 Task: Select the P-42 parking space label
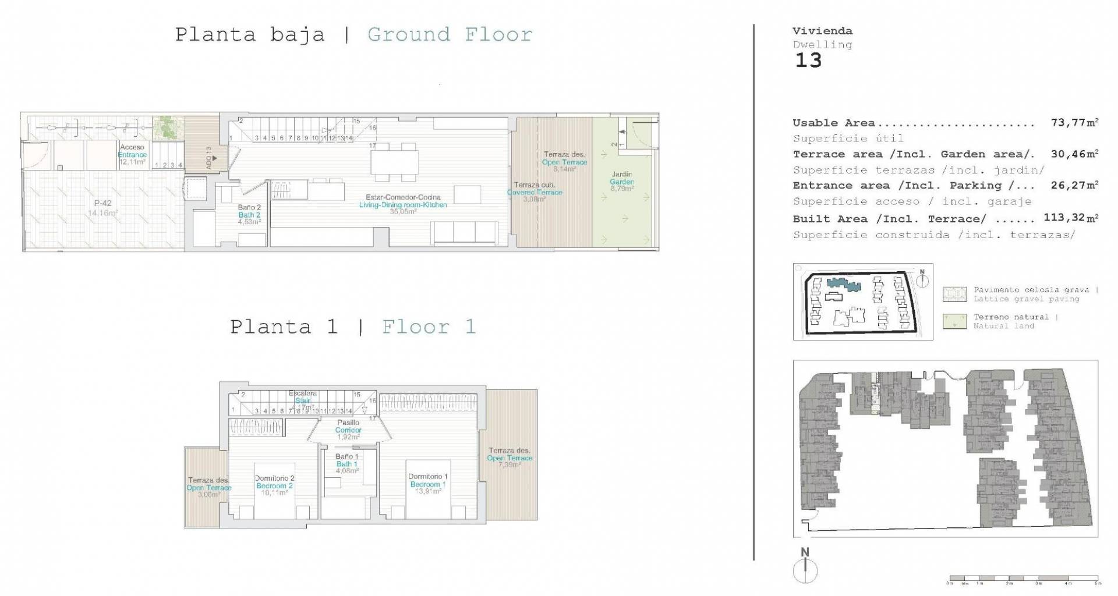point(102,204)
